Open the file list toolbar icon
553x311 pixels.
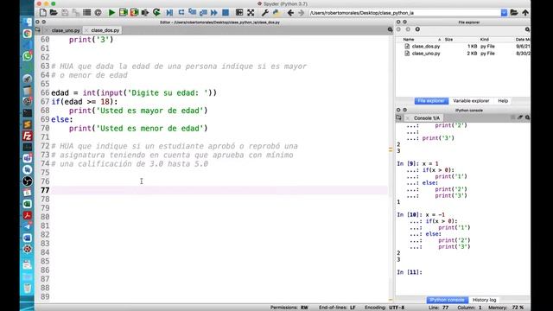click(86, 13)
